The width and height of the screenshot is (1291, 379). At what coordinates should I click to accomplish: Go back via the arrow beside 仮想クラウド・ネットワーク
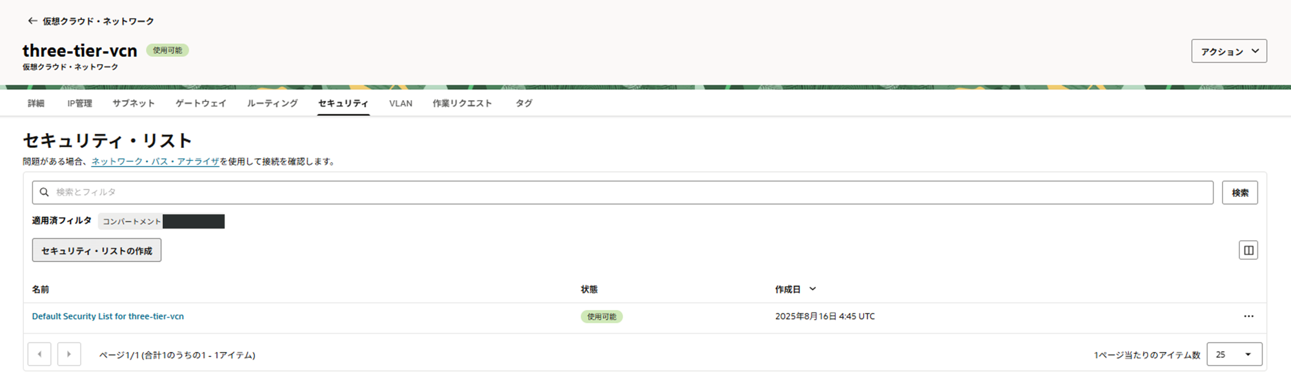point(32,21)
